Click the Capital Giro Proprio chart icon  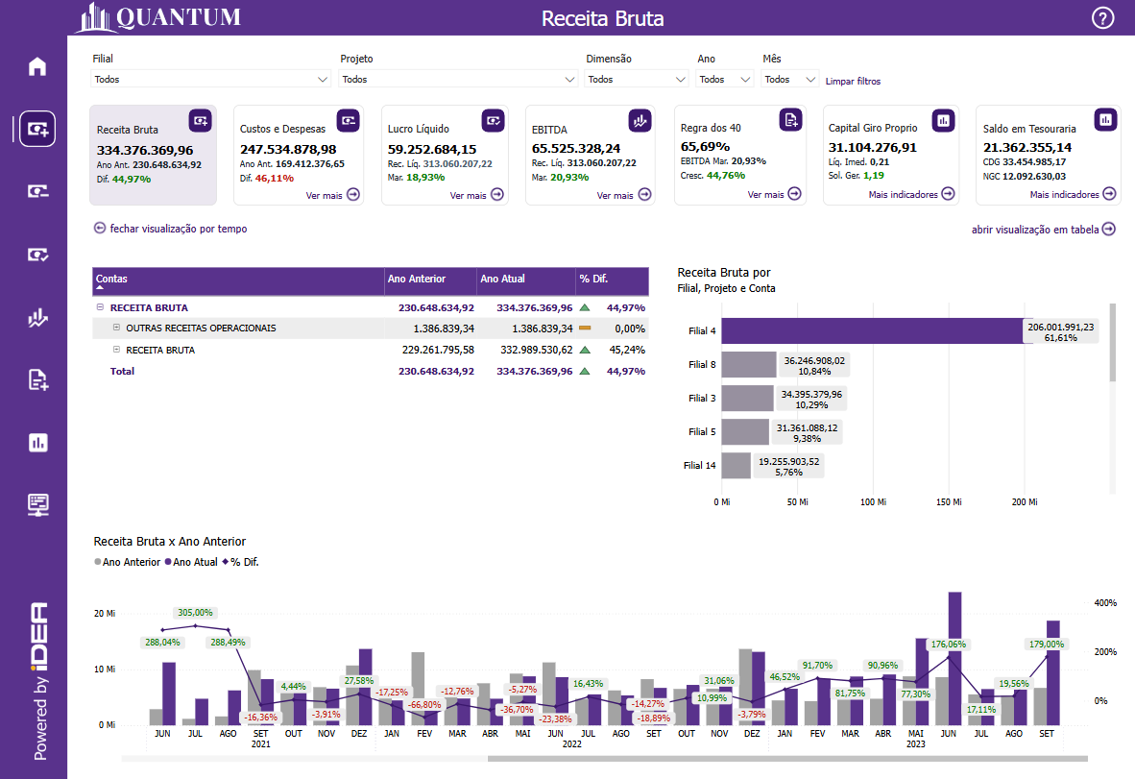pyautogui.click(x=943, y=119)
